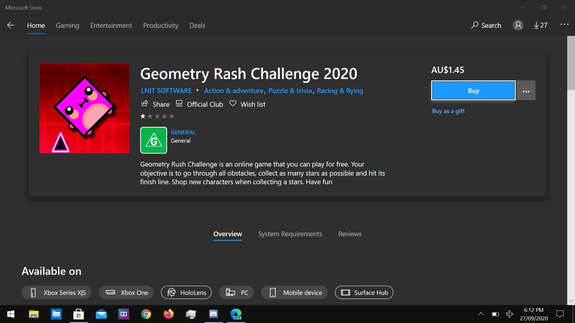Click the Buy button
The width and height of the screenshot is (575, 323).
point(473,90)
